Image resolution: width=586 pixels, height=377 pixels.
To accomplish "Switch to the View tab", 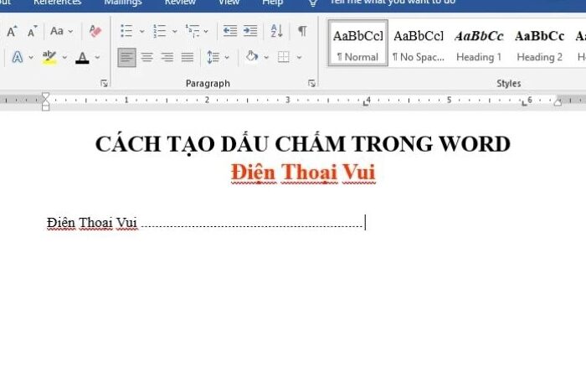I will coord(229,3).
